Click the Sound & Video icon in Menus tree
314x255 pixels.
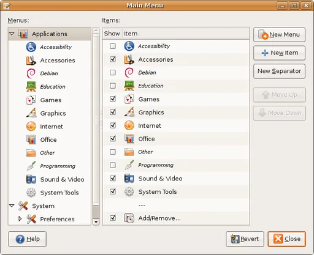[31, 179]
